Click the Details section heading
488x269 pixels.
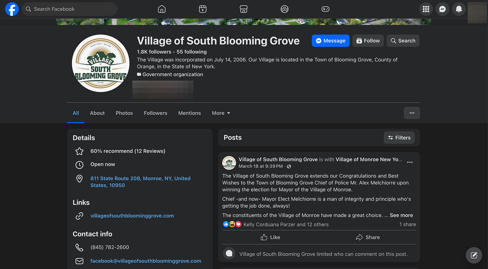(84, 138)
